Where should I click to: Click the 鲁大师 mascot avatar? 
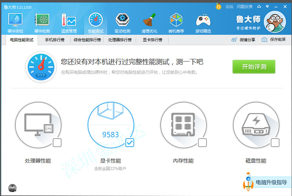coord(275,21)
